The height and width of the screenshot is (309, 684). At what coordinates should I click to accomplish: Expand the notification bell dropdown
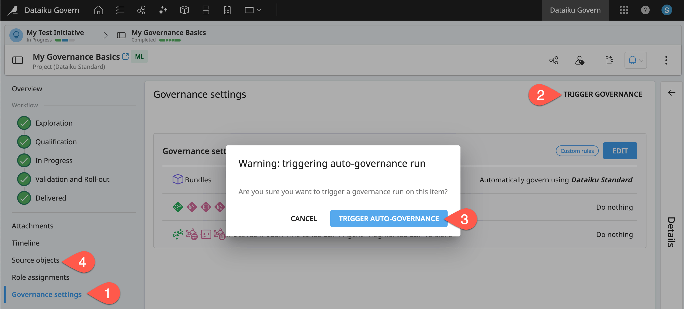[x=635, y=60]
